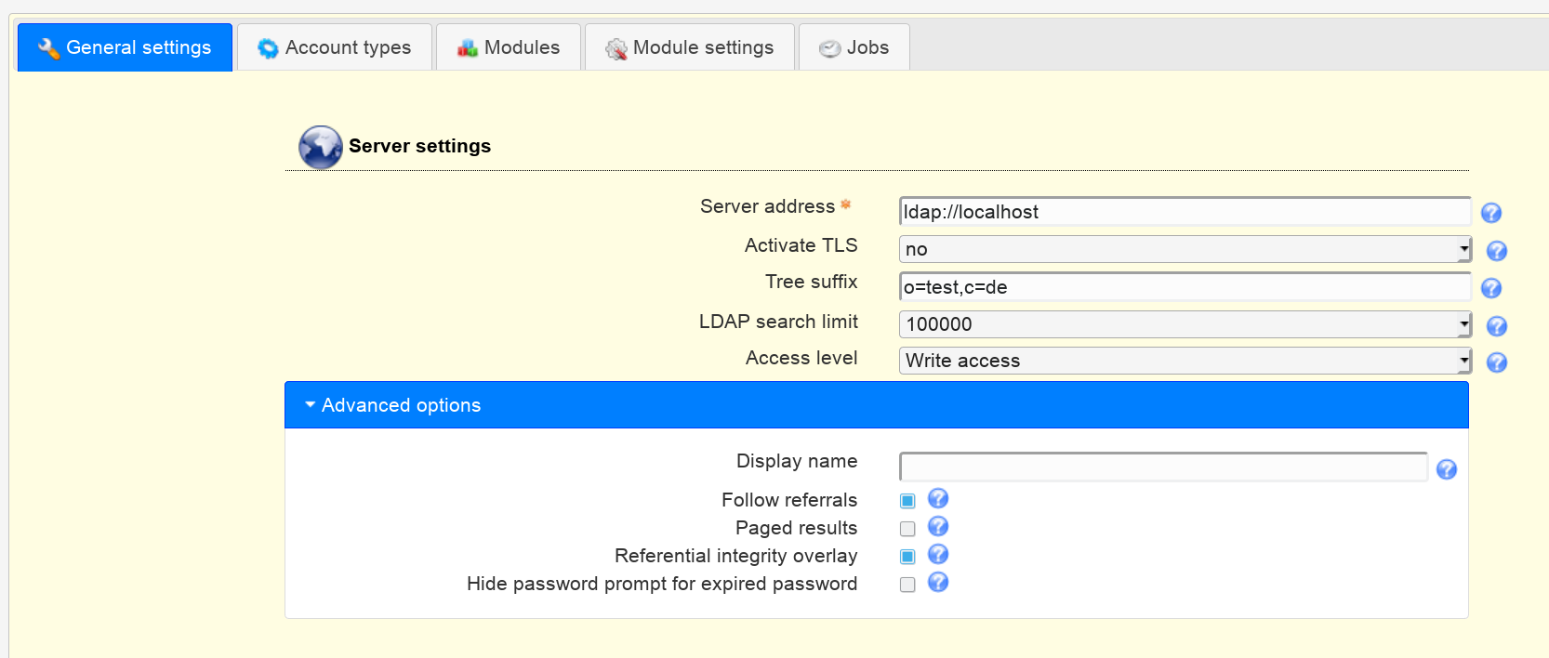Viewport: 1549px width, 658px height.
Task: Switch to the Account types tab
Action: click(x=335, y=47)
